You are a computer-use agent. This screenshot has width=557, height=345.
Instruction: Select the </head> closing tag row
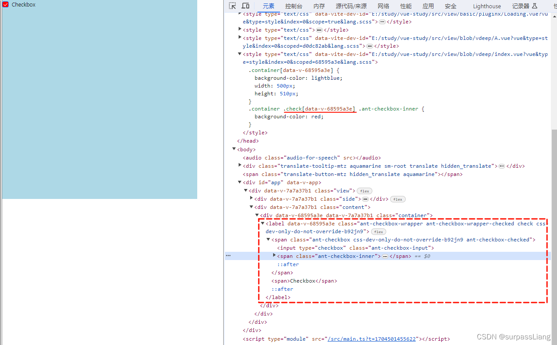pyautogui.click(x=248, y=141)
